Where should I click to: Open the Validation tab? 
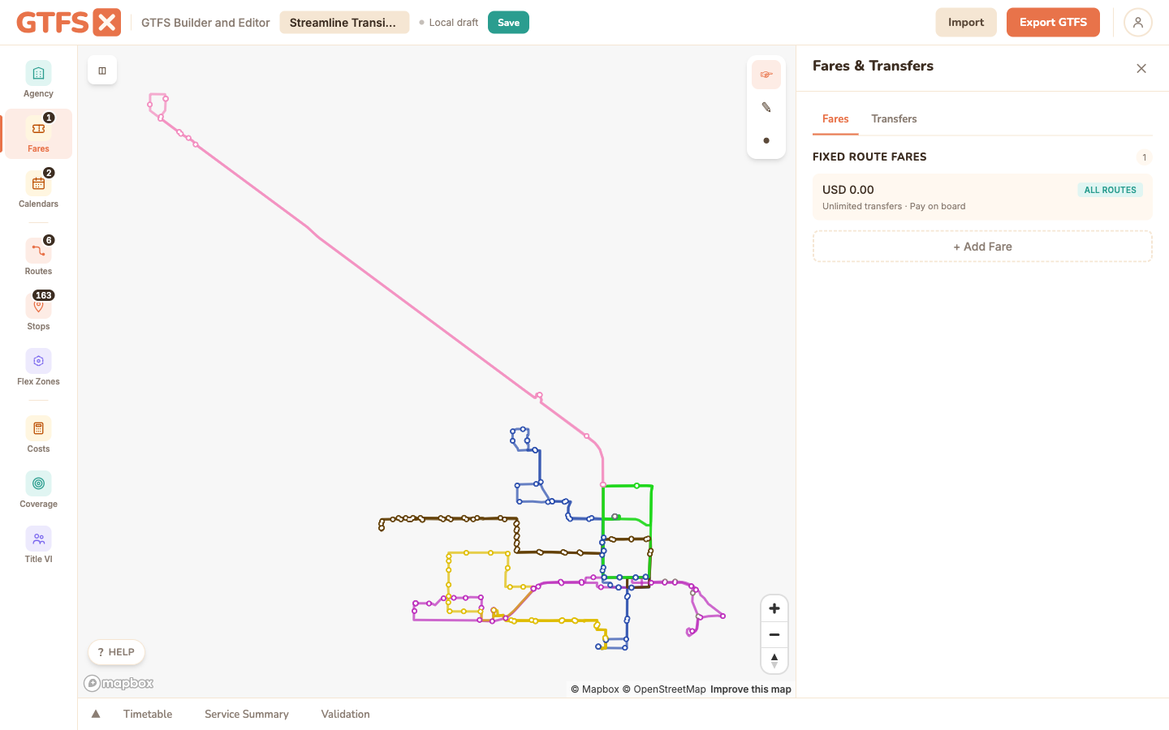click(x=345, y=714)
